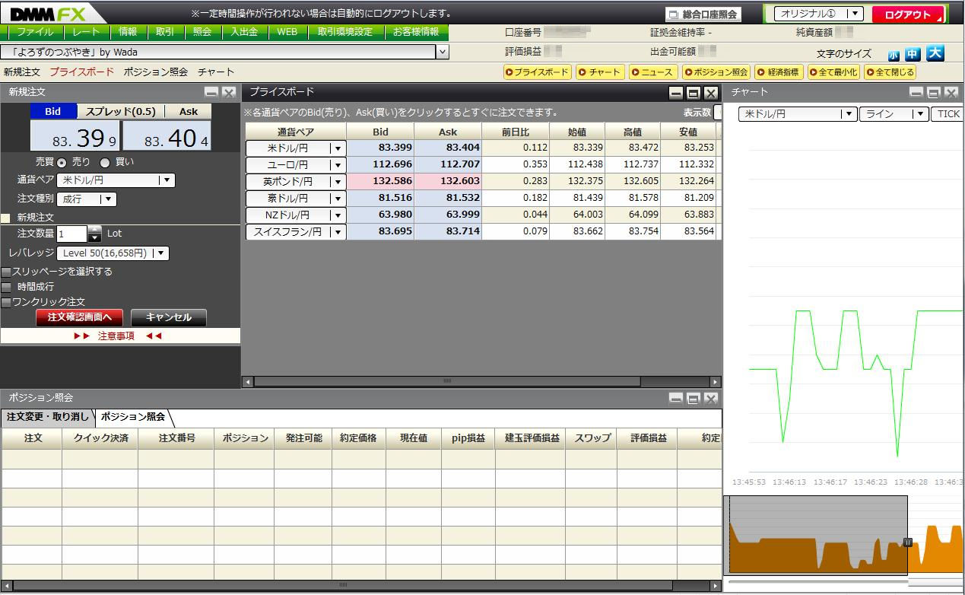Click the 注文確認画面へ button

[79, 317]
